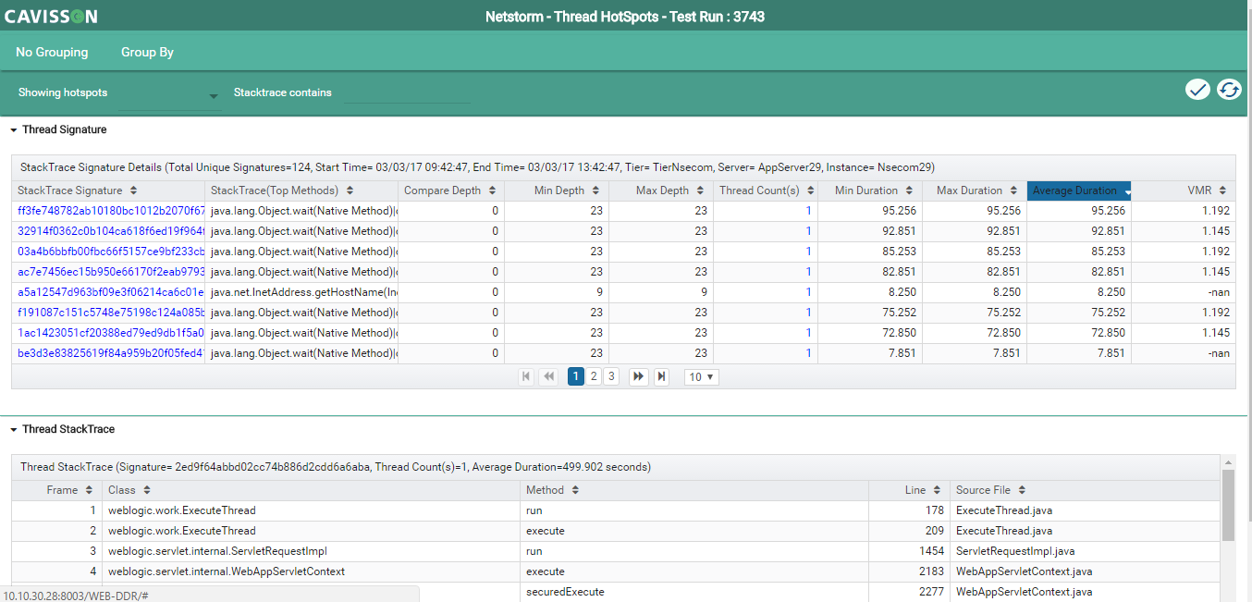Select page 1 in the paginator
This screenshot has width=1252, height=602.
click(576, 376)
